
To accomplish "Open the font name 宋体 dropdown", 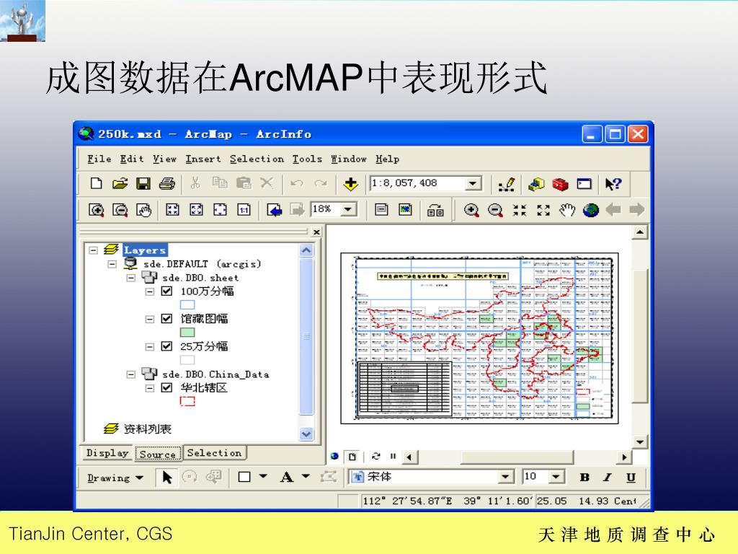I will click(x=505, y=477).
